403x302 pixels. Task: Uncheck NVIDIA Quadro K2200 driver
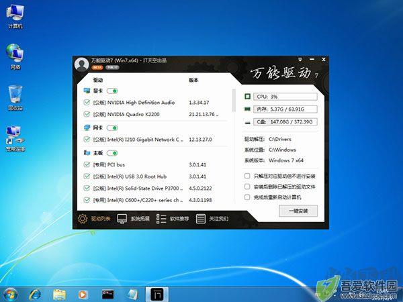[87, 114]
